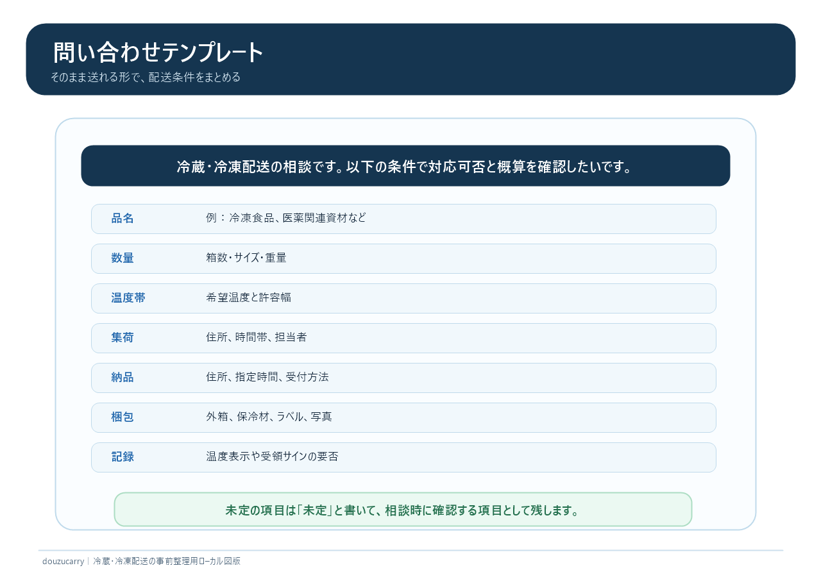The image size is (821, 577).
Task: Click the footer name douzucarry
Action: (x=63, y=561)
